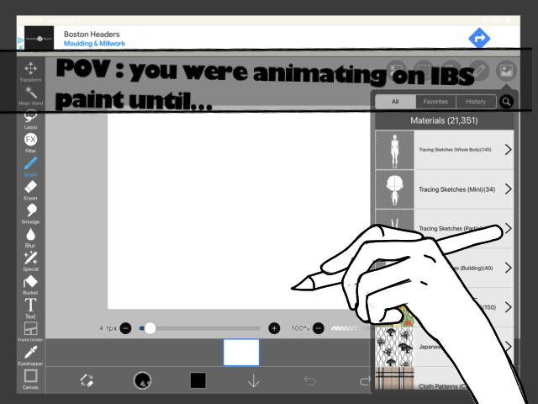Viewport: 538px width, 404px height.
Task: Toggle the brush/eraser switch icon in bottom bar
Action: (86, 380)
